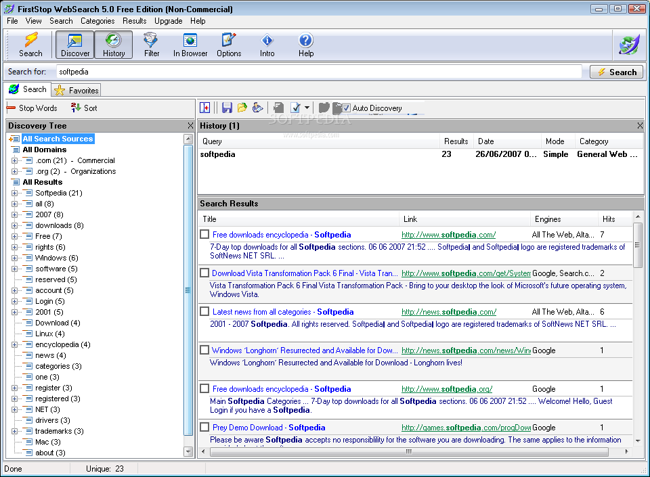
Task: Expand the .org (2) Organizations node
Action: [x=14, y=171]
